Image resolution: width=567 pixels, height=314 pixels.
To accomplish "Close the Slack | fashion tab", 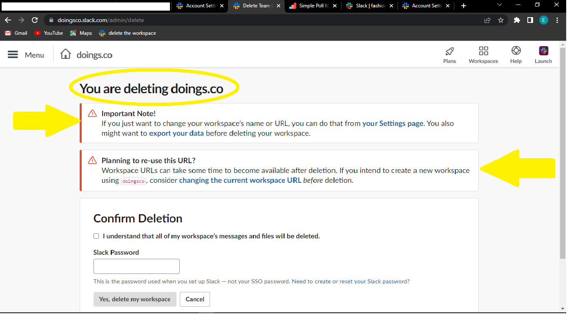I will (391, 6).
